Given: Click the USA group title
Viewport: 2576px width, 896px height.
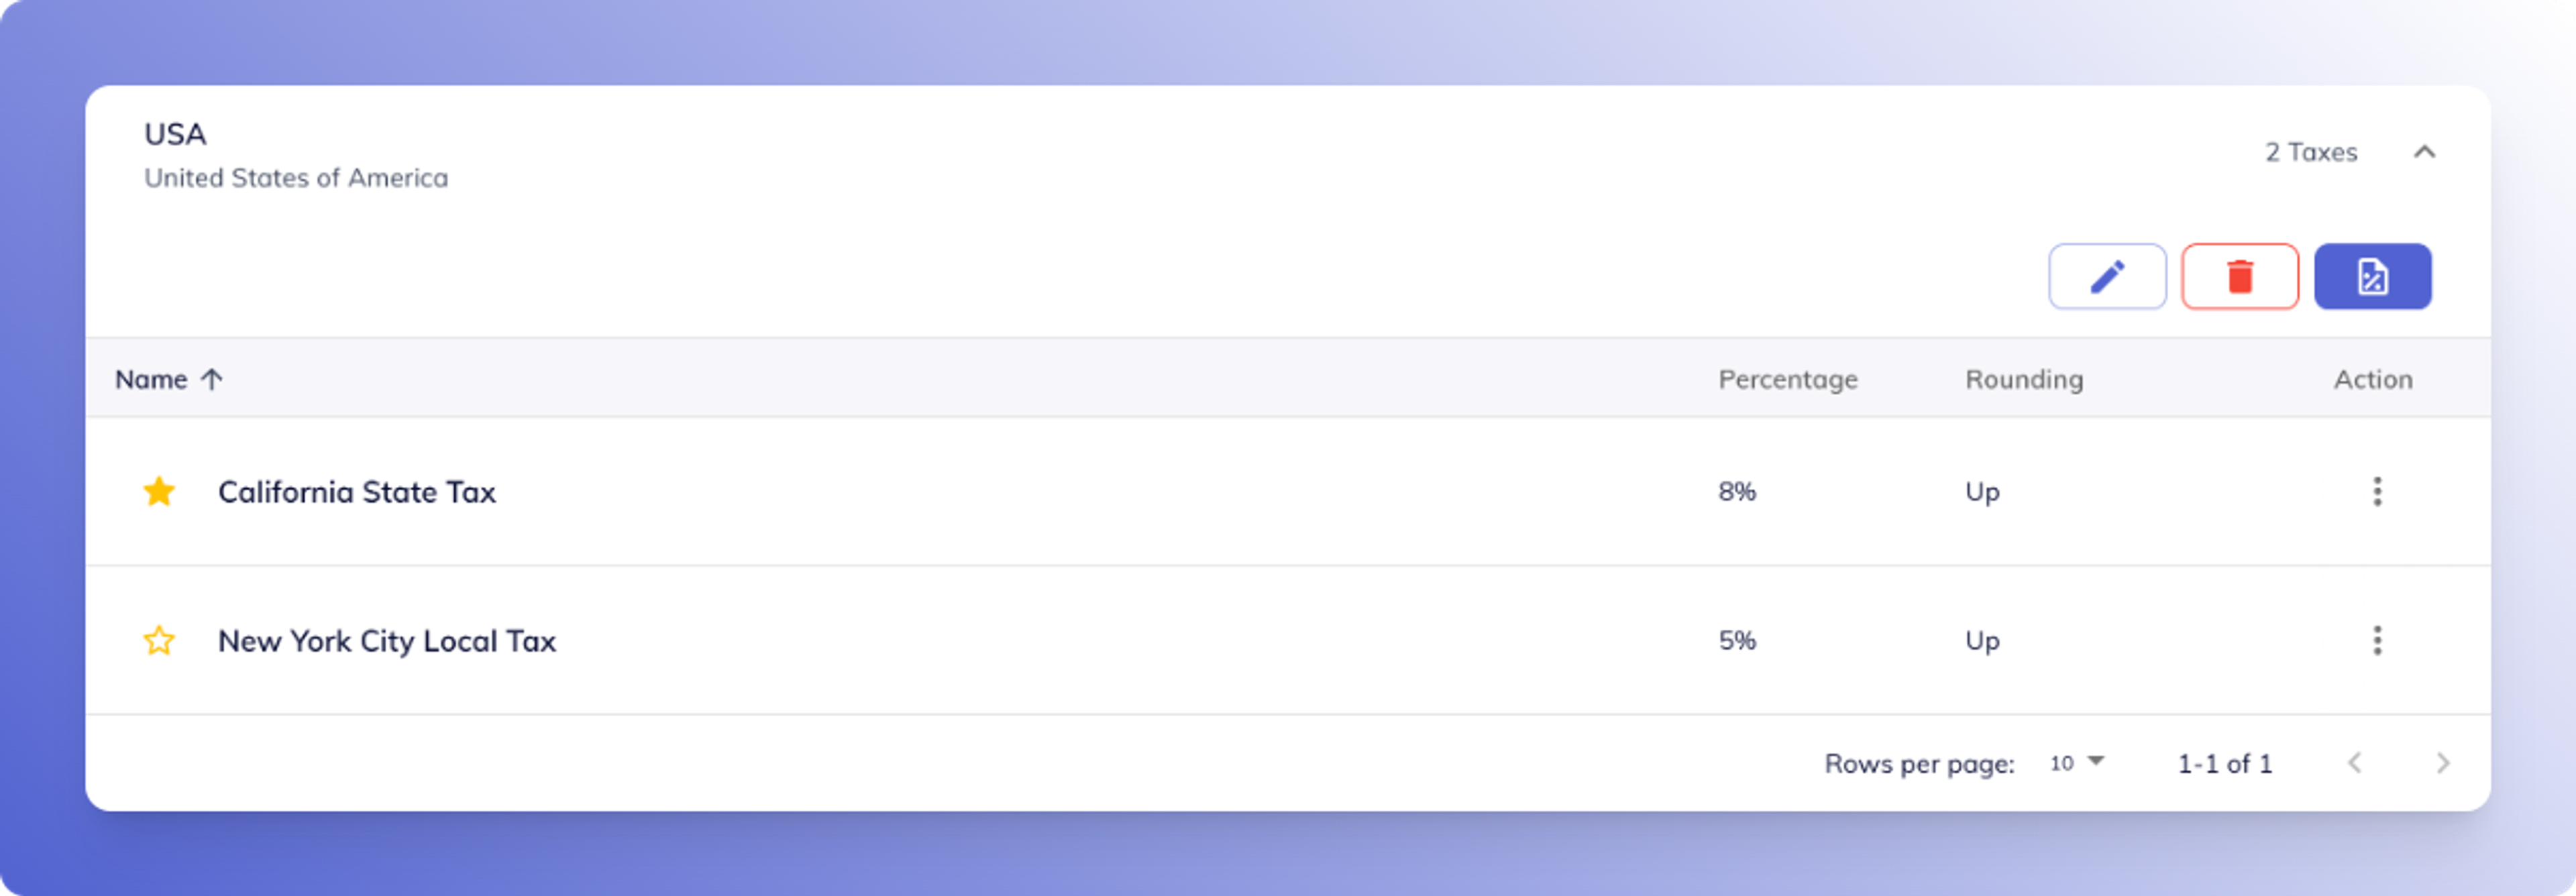Looking at the screenshot, I should 175,134.
